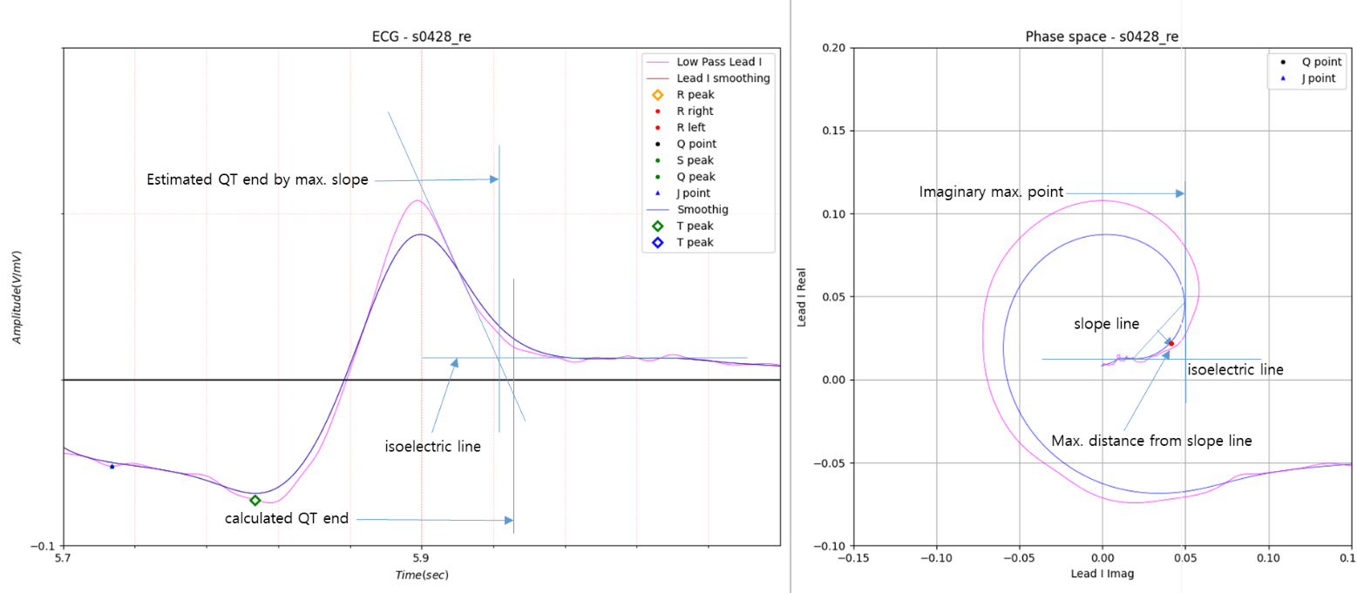1357x593 pixels.
Task: Click the −0.15 tick on the Lead I Imag axis
Action: [853, 558]
